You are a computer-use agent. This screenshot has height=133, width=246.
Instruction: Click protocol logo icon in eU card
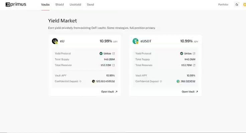pyautogui.click(x=101, y=54)
